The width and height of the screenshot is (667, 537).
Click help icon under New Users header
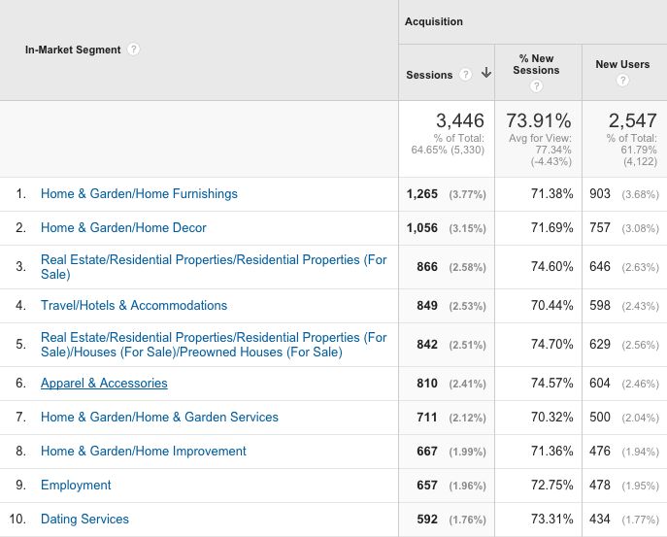tap(622, 81)
